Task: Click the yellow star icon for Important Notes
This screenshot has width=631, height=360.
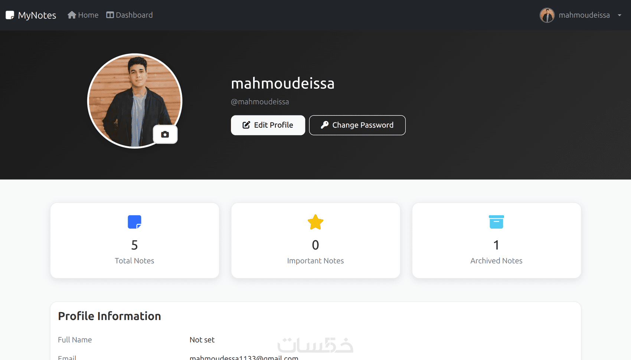Action: pyautogui.click(x=315, y=222)
